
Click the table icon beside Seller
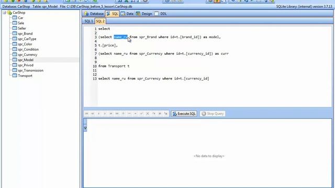15,28
